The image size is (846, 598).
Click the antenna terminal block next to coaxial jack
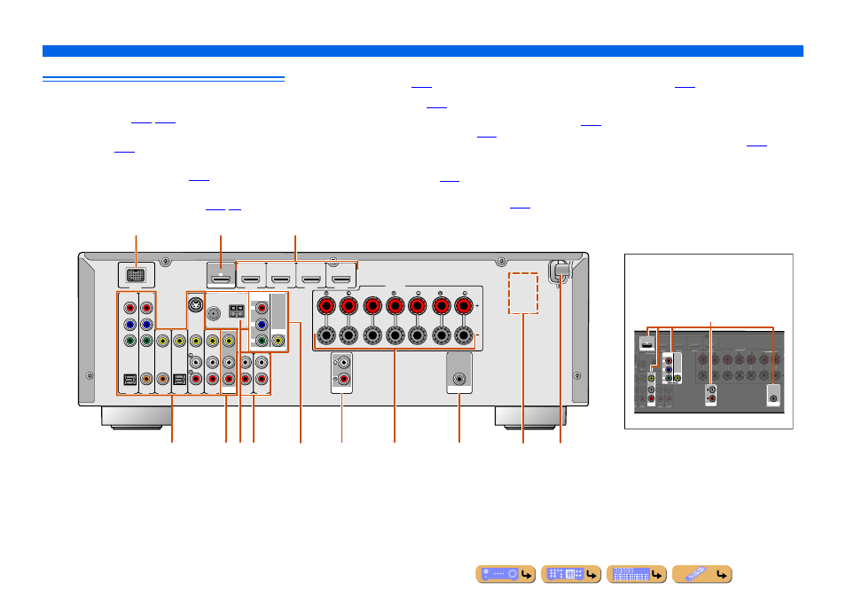(236, 311)
